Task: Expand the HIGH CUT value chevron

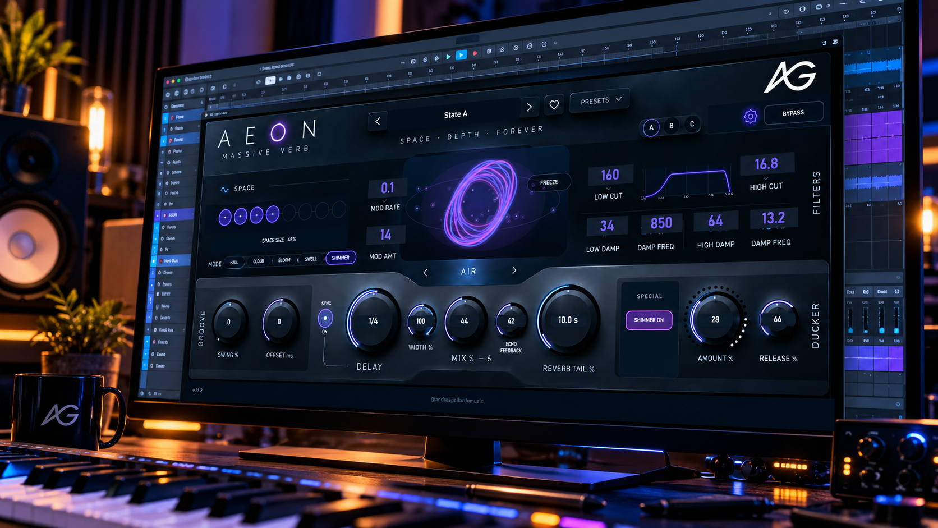Action: click(766, 178)
